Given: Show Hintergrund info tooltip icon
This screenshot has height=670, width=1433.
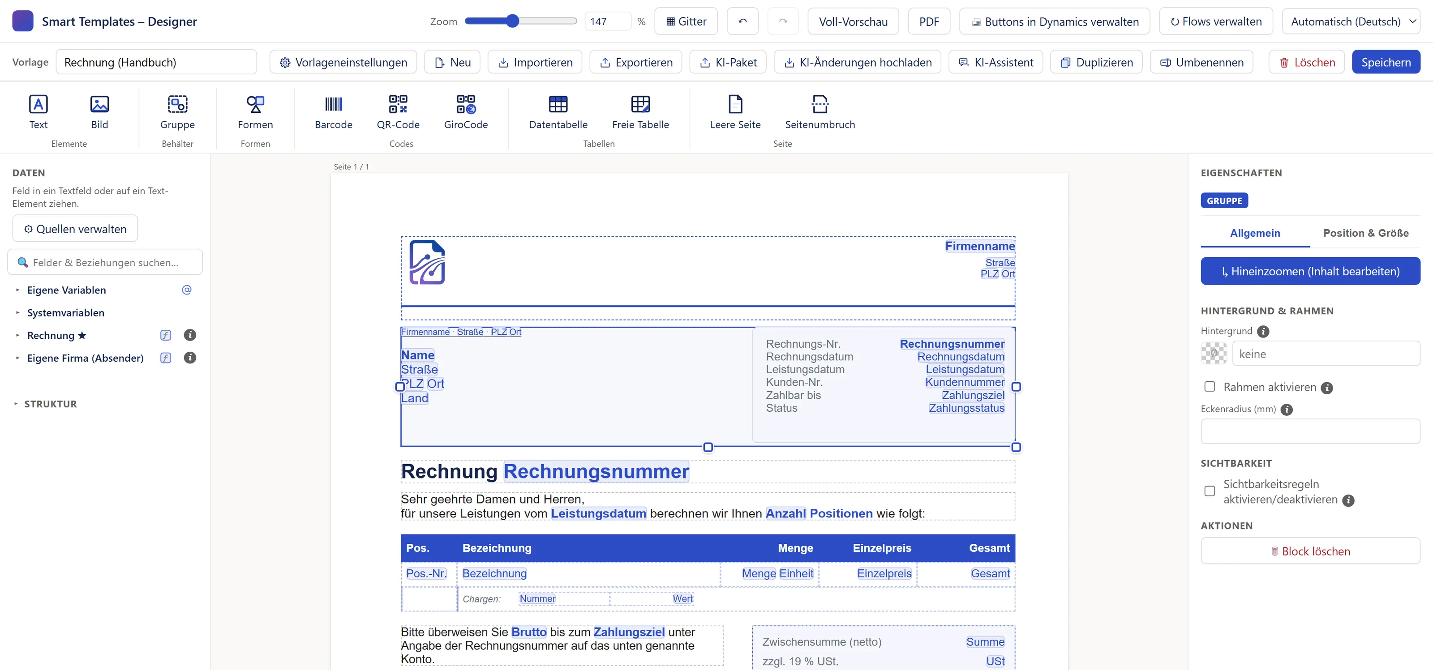Looking at the screenshot, I should point(1263,331).
